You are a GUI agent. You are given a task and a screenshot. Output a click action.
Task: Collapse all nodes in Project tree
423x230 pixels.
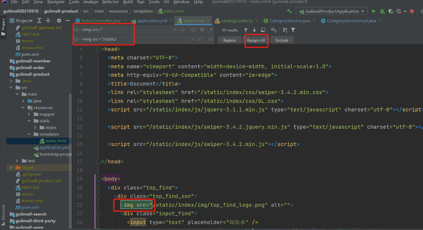(x=48, y=21)
